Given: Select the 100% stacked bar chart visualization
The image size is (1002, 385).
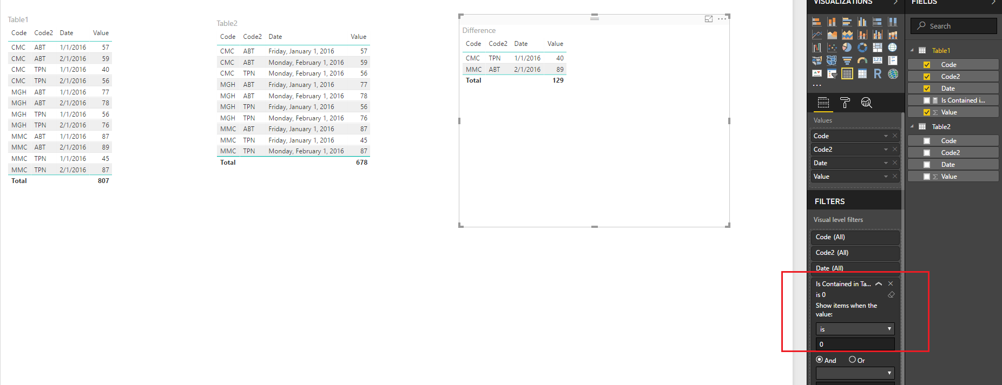Looking at the screenshot, I should point(878,22).
